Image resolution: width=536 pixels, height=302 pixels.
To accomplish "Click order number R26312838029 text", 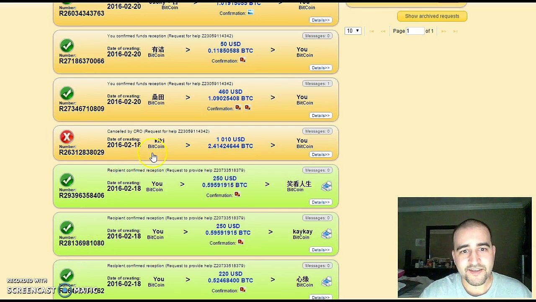I will 82,153.
